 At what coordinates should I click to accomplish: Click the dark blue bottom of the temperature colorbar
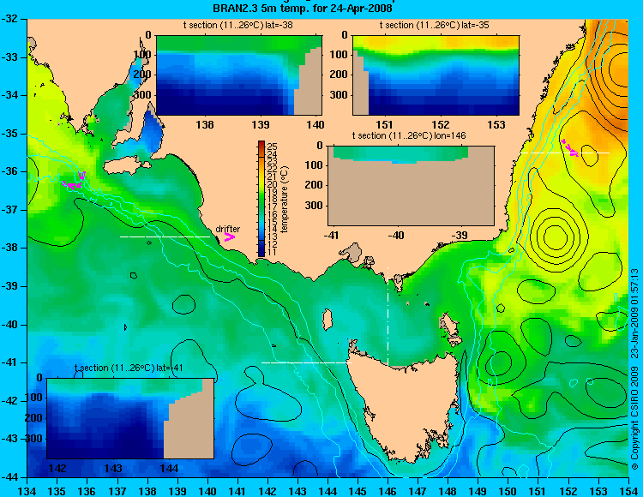click(261, 253)
